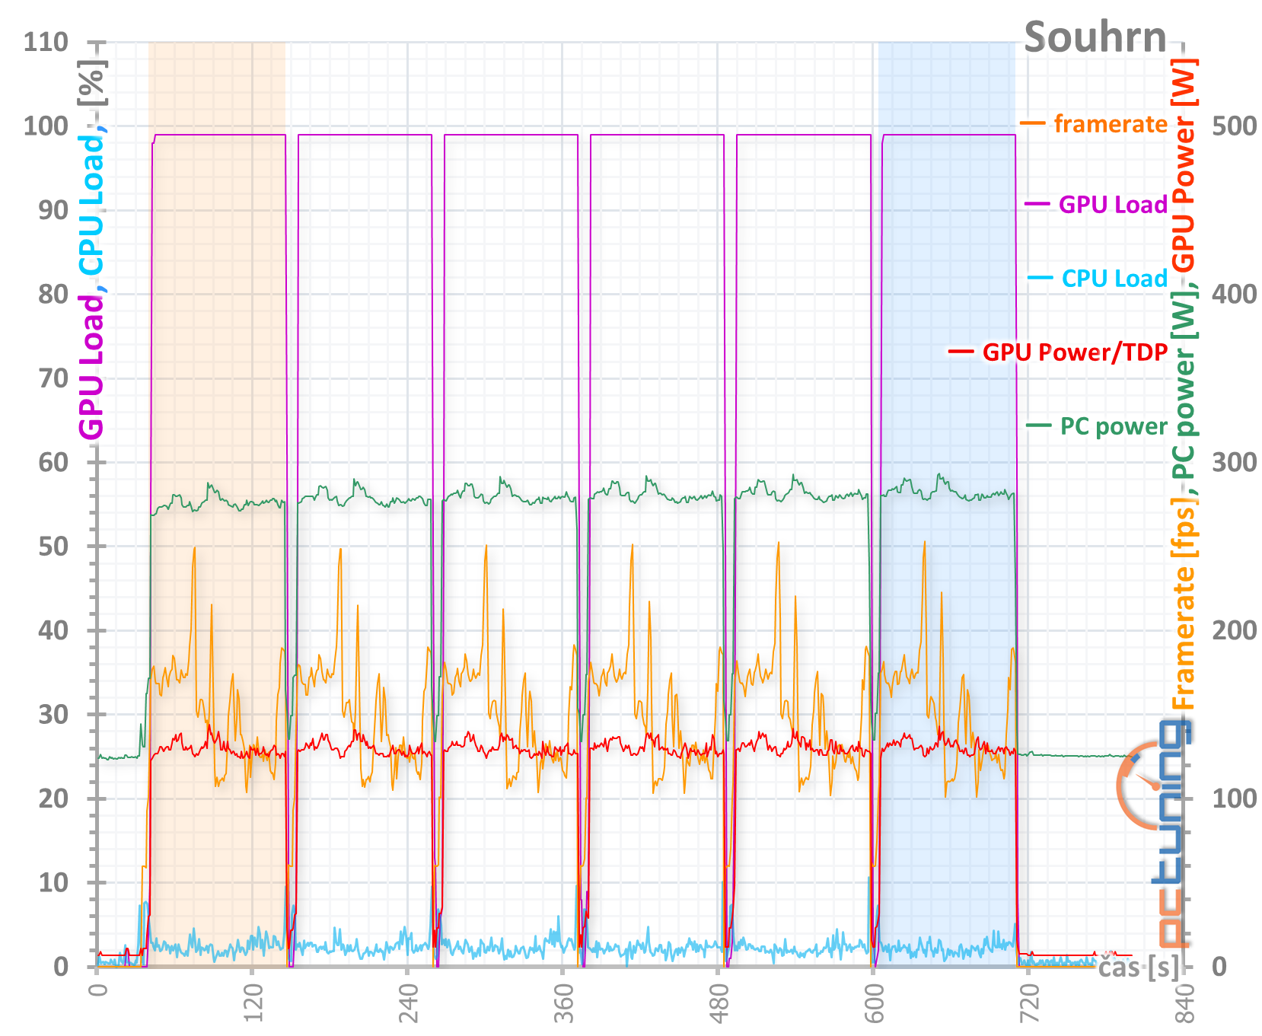Click the left axis value '110'
1262x1036 pixels.
(x=46, y=42)
